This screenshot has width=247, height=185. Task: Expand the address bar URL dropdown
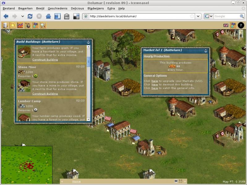(x=198, y=16)
